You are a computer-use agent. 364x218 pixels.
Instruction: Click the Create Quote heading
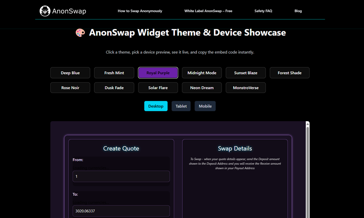121,148
